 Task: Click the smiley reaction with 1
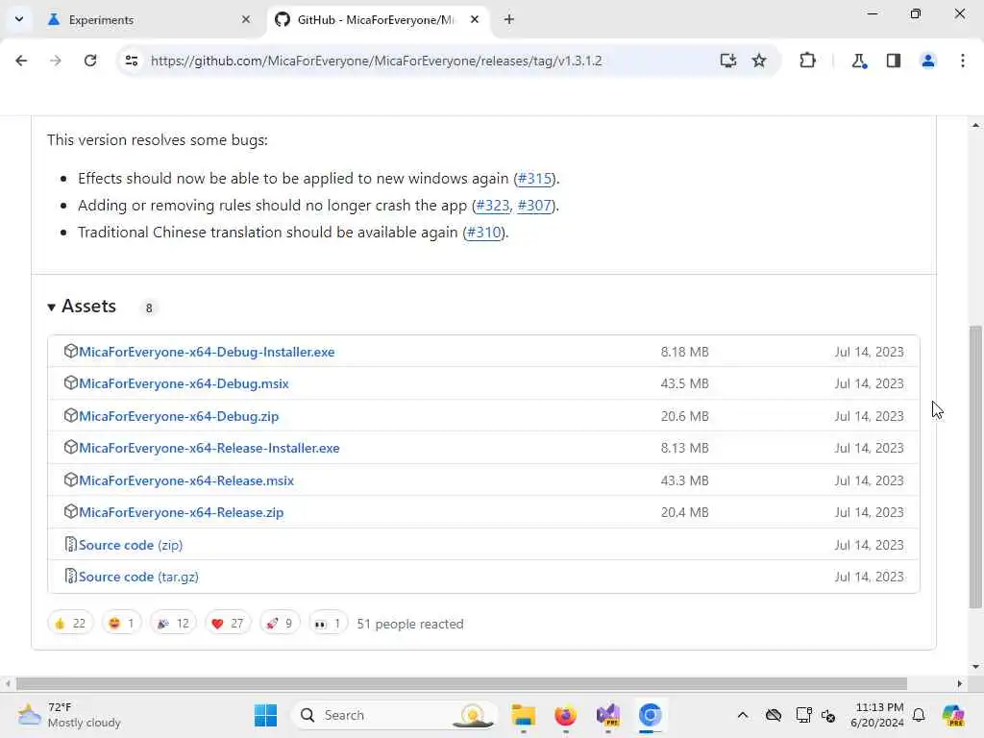coord(122,623)
